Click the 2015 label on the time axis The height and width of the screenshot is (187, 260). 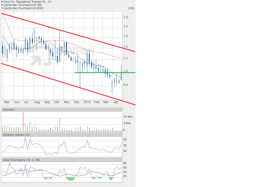point(87,102)
